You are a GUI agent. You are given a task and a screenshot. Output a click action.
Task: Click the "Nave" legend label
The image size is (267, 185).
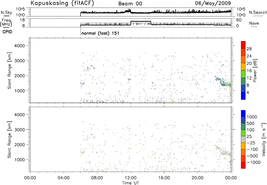tap(254, 23)
